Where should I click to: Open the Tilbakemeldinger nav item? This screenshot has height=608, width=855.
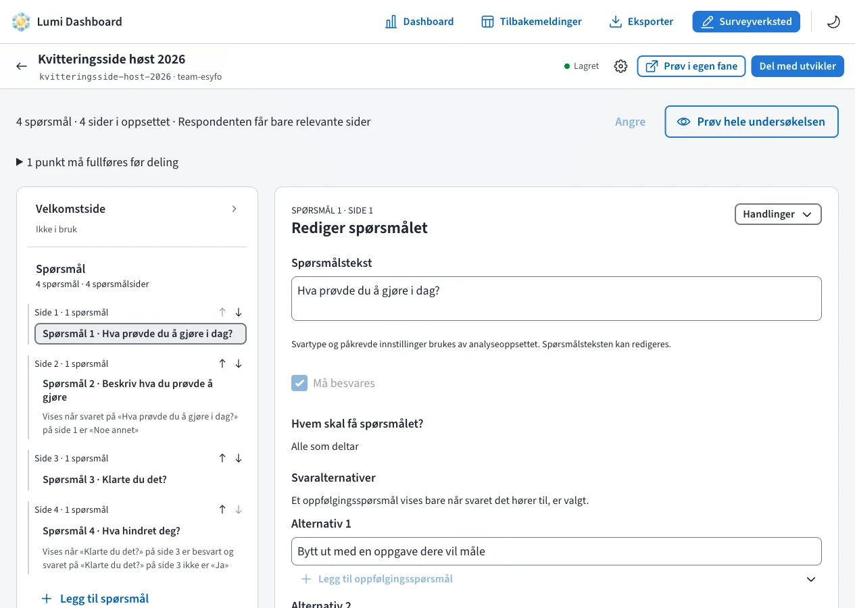coord(531,22)
